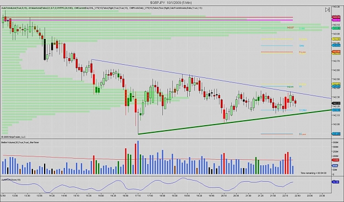The width and height of the screenshot is (344, 202).
Task: Click the 142.00 price axis label
Action: 336,124
